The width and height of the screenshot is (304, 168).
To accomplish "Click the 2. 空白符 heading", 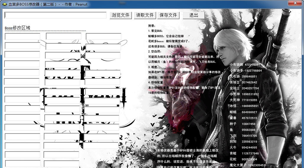I will (155, 51).
